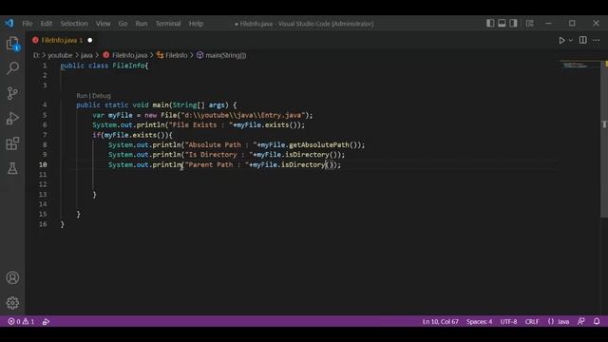Open the Extensions view
The image size is (608, 342).
coord(12,143)
